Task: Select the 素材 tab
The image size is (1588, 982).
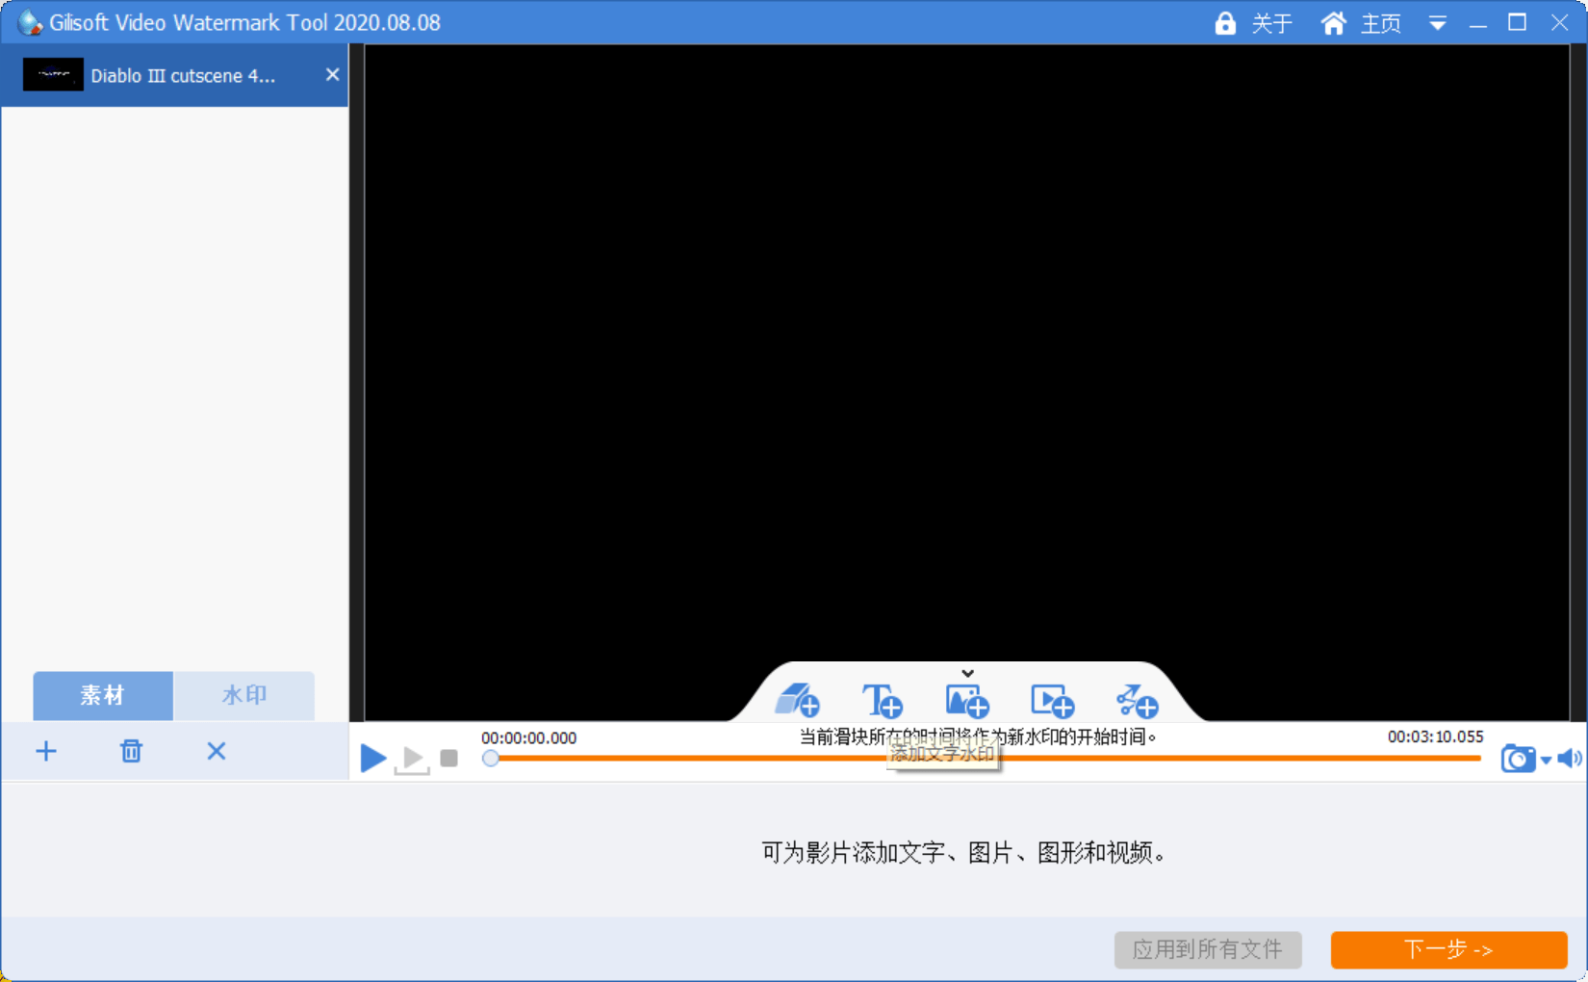Action: point(102,695)
